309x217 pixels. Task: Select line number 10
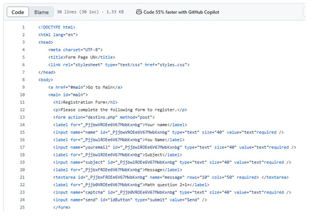click(22, 95)
